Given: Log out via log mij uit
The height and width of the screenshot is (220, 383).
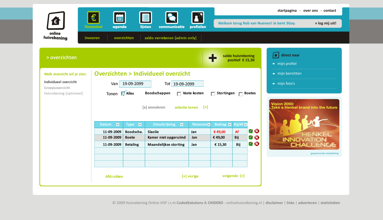Looking at the screenshot, I should (x=326, y=23).
